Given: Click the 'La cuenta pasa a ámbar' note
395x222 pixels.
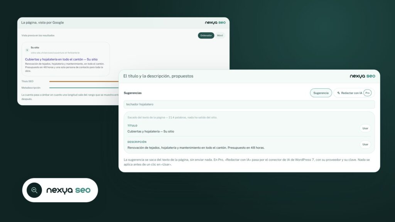Looking at the screenshot, I should [70, 97].
